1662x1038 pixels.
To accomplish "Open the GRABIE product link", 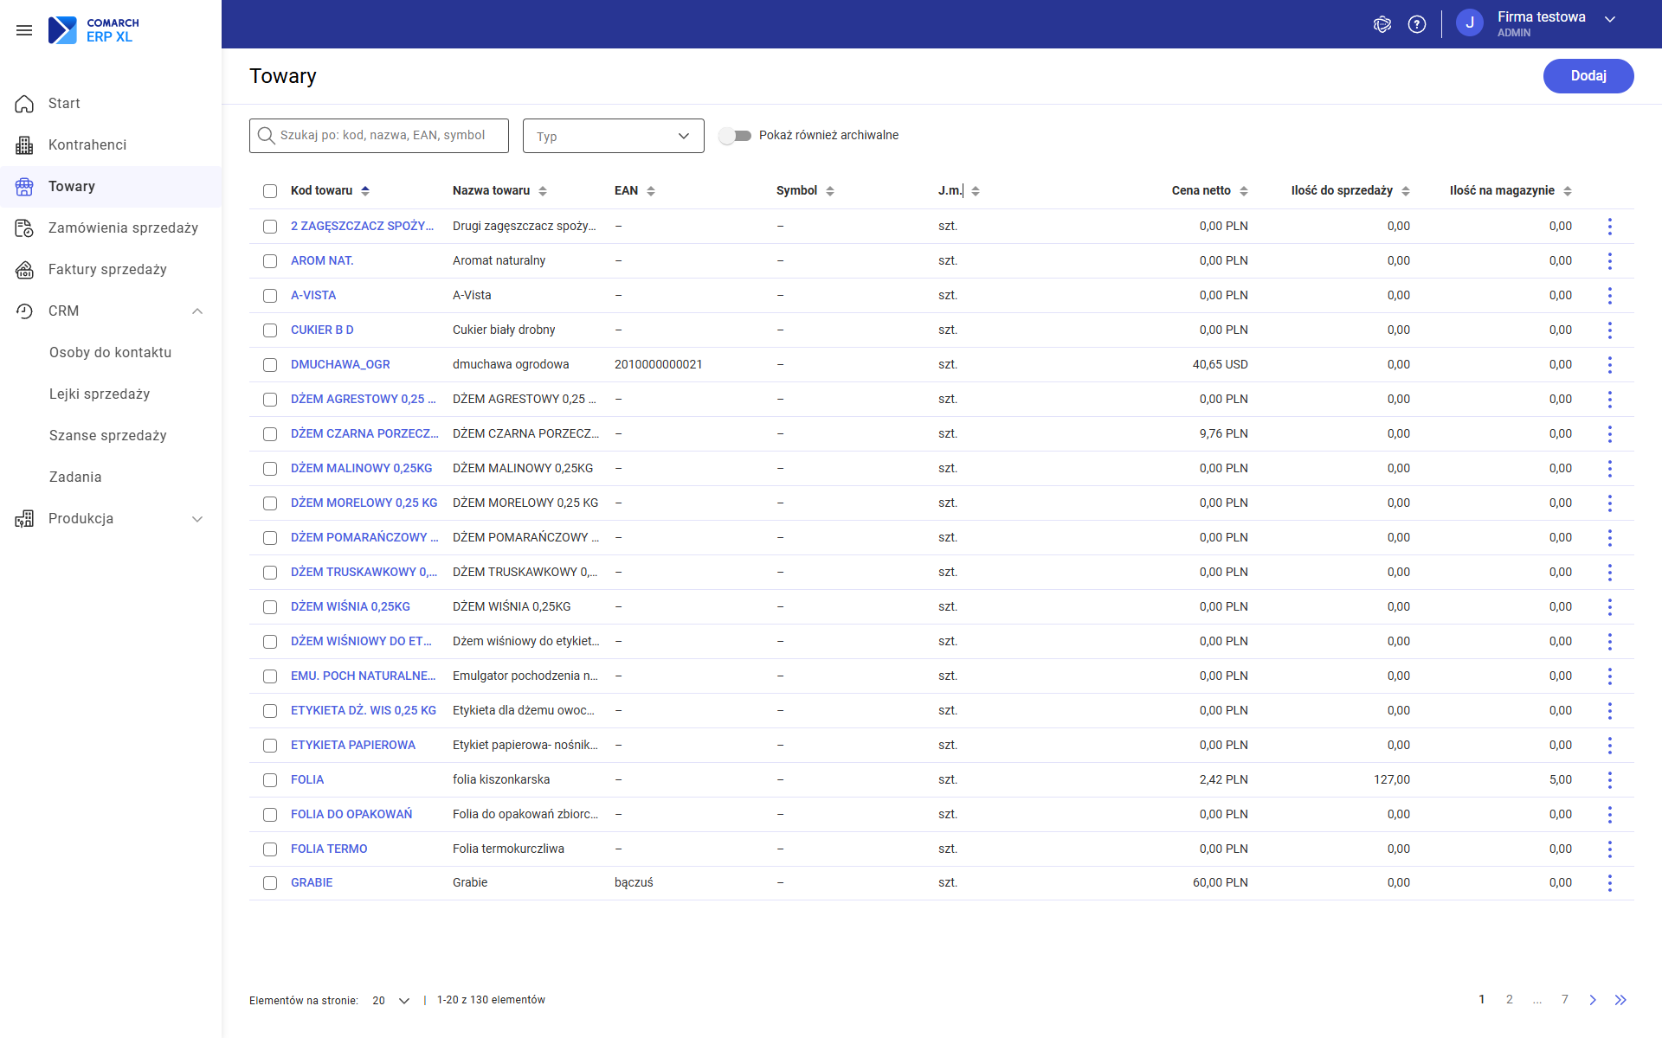I will pos(312,882).
